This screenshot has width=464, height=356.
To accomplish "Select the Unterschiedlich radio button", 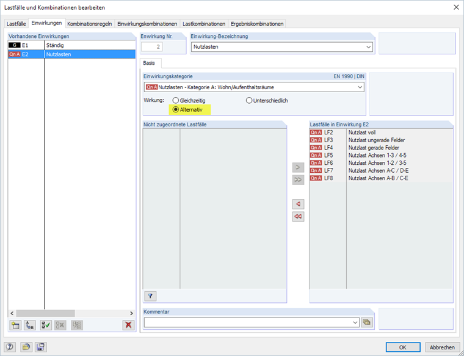I will coord(249,101).
